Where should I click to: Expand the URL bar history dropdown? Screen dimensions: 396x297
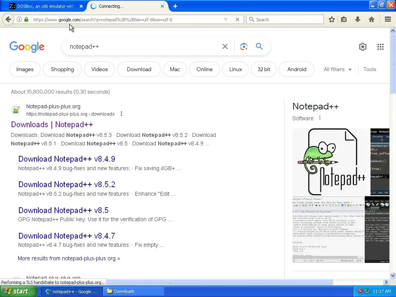(225, 19)
